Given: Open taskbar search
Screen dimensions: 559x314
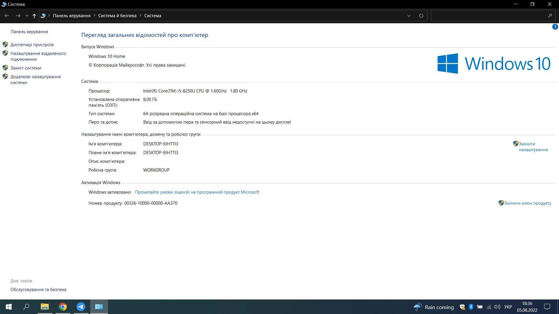Looking at the screenshot, I should pyautogui.click(x=26, y=307).
